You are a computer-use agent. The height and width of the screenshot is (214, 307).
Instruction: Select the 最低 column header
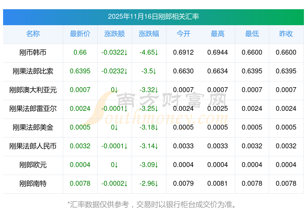(x=252, y=34)
